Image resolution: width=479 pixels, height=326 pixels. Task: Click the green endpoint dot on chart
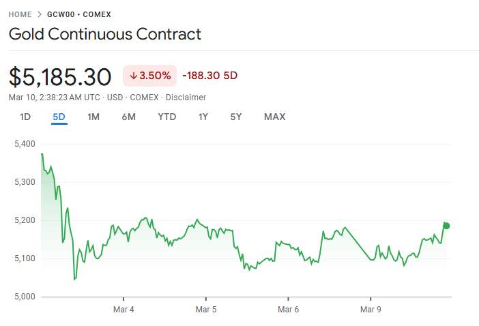[x=446, y=226]
